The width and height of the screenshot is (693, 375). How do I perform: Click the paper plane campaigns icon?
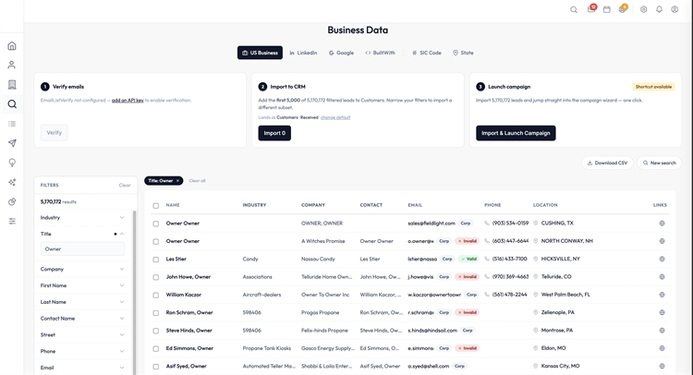12,143
